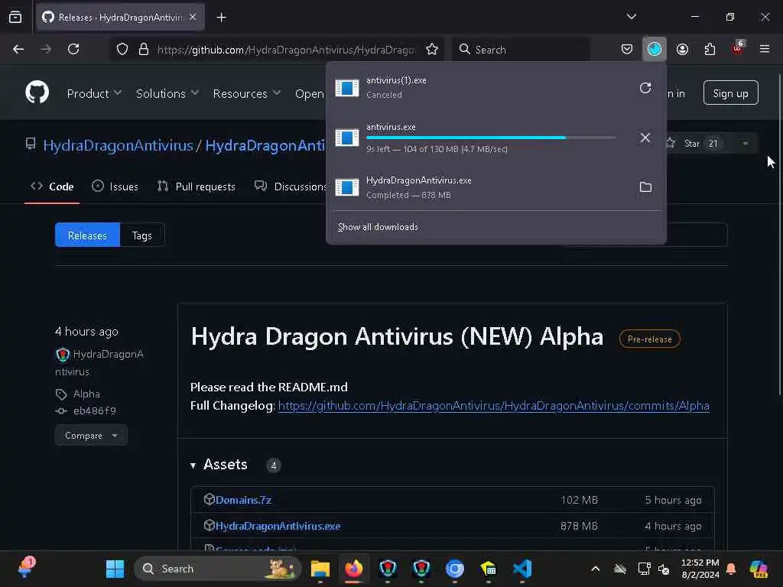The width and height of the screenshot is (783, 587).
Task: Open the HydraDragonAntivirus owner link
Action: [x=118, y=145]
